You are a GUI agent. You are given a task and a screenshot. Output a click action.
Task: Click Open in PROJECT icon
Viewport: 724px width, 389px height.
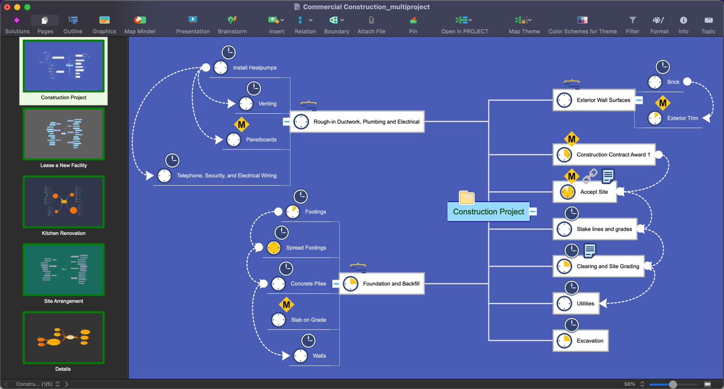click(x=461, y=20)
